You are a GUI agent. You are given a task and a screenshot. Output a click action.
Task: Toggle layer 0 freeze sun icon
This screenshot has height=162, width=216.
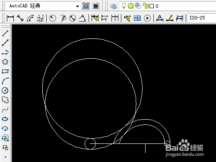130,6
